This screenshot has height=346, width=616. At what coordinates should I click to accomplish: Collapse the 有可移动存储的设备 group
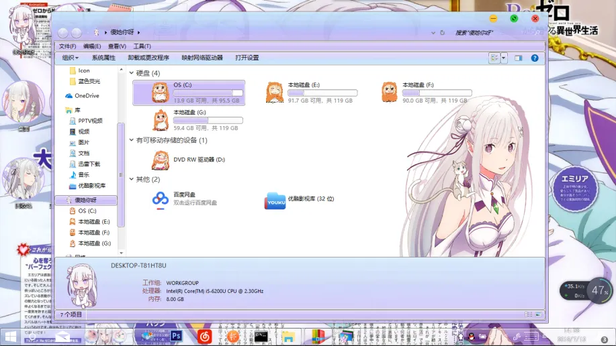[132, 141]
